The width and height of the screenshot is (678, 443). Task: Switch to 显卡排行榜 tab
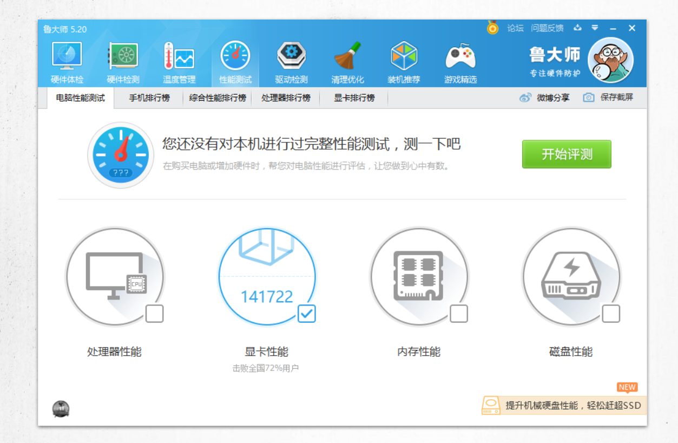pos(354,98)
